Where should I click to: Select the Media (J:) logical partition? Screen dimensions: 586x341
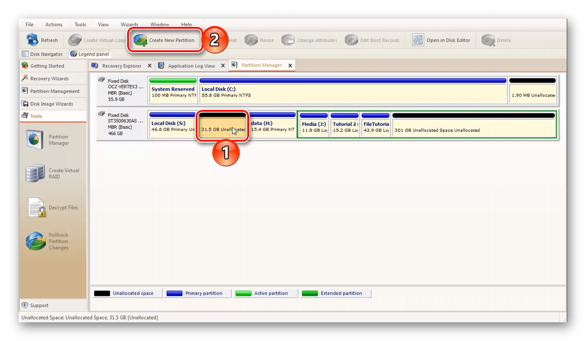[314, 125]
